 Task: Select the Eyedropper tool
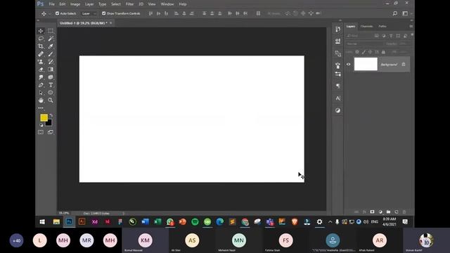51,46
